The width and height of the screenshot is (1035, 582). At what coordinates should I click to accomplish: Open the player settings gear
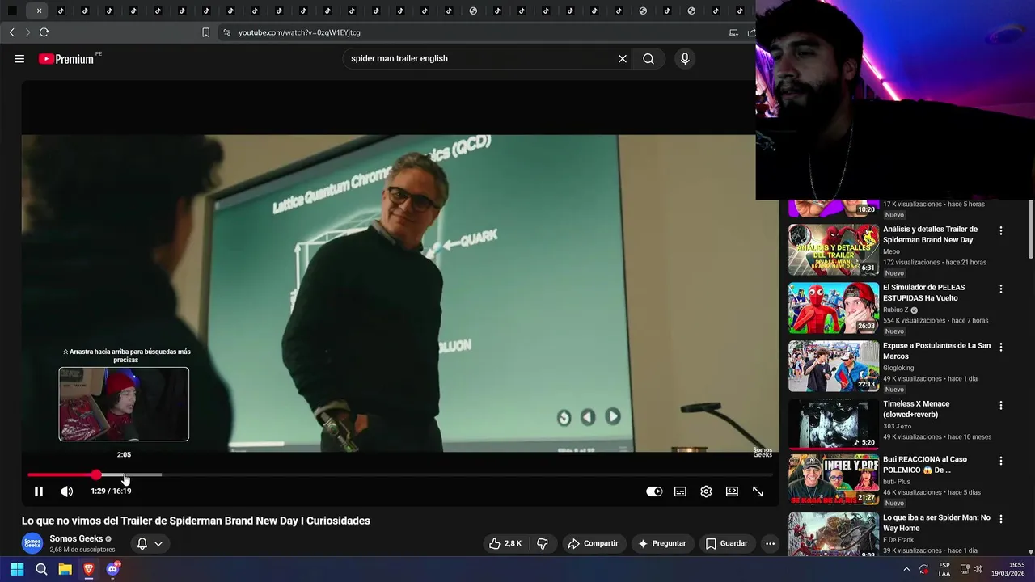[706, 491]
